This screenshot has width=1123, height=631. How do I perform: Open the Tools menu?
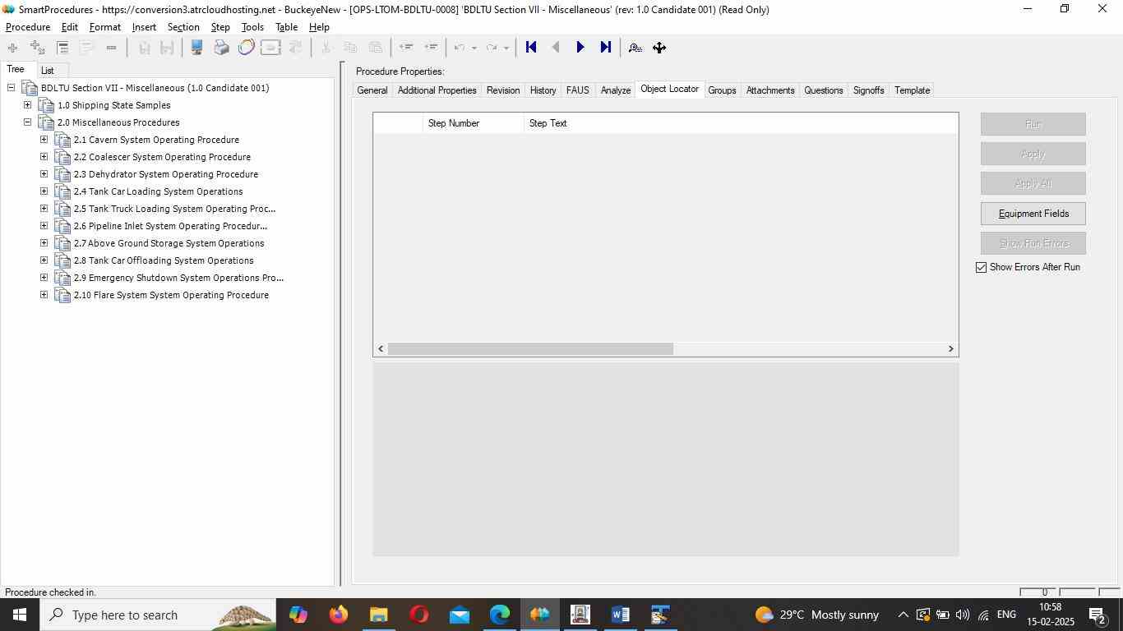[x=252, y=27]
